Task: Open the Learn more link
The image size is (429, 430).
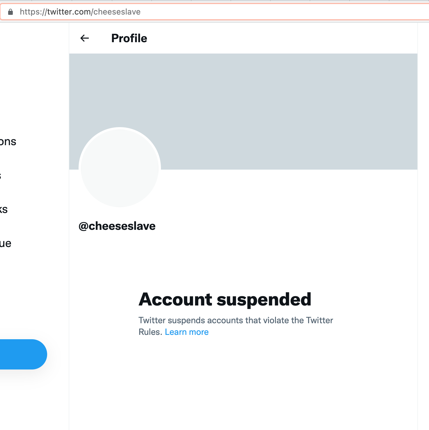Action: [187, 332]
